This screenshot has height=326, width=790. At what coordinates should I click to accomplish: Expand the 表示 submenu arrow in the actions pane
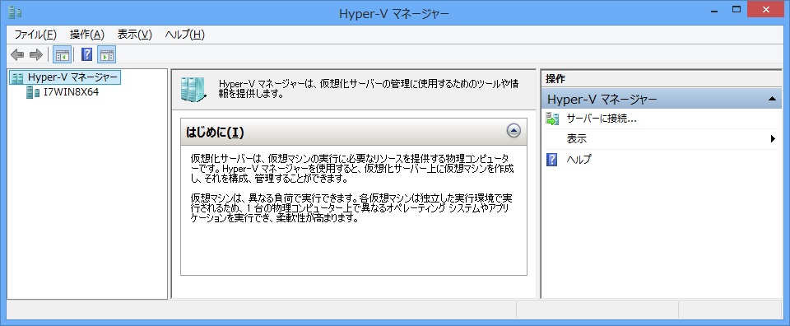pos(773,139)
